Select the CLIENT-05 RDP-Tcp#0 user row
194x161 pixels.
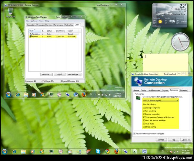coord(53,37)
